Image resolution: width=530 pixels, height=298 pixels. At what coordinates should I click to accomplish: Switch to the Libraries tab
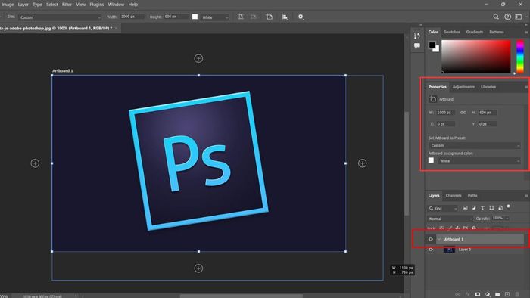pos(488,87)
